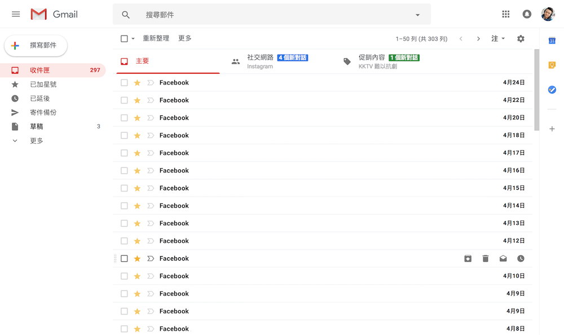Open the select-all dropdown arrow
The height and width of the screenshot is (335, 564).
click(x=132, y=38)
